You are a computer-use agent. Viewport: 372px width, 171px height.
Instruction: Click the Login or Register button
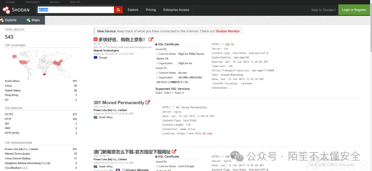(354, 10)
